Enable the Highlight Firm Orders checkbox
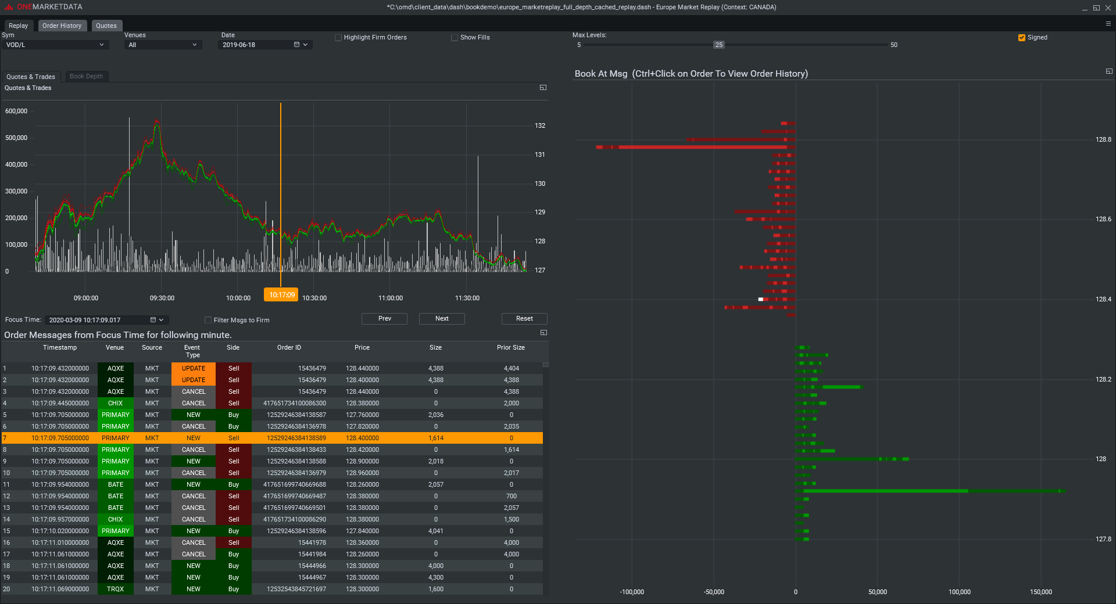Screen dimensions: 1116x604 tap(338, 37)
